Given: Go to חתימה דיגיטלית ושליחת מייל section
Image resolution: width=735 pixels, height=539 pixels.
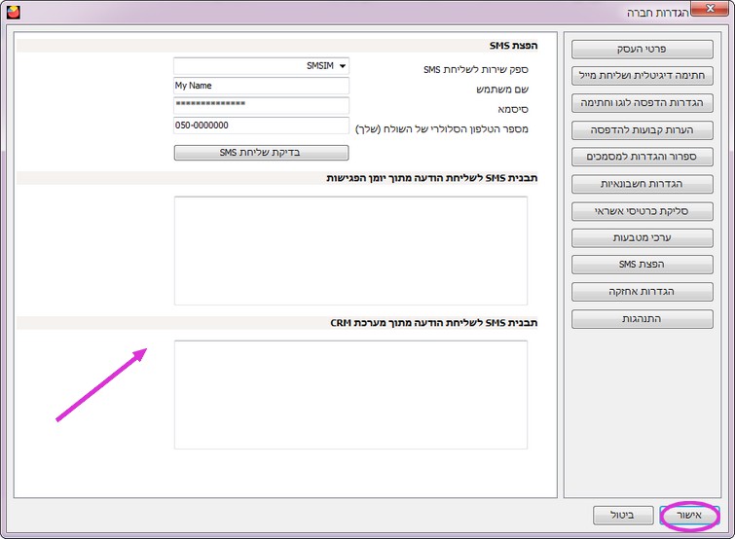Looking at the screenshot, I should (x=642, y=76).
